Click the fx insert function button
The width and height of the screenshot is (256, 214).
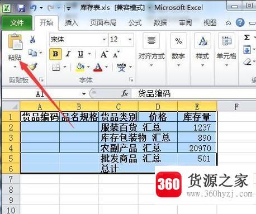(x=125, y=93)
